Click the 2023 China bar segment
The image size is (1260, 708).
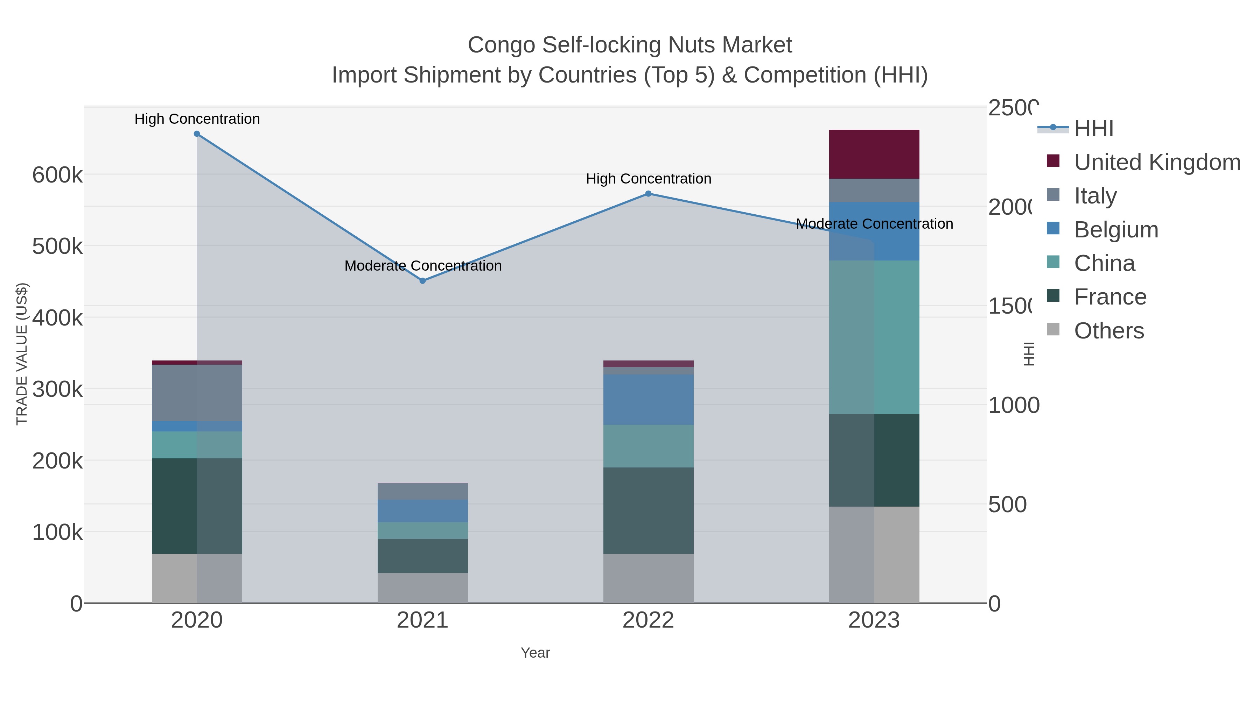click(x=874, y=337)
